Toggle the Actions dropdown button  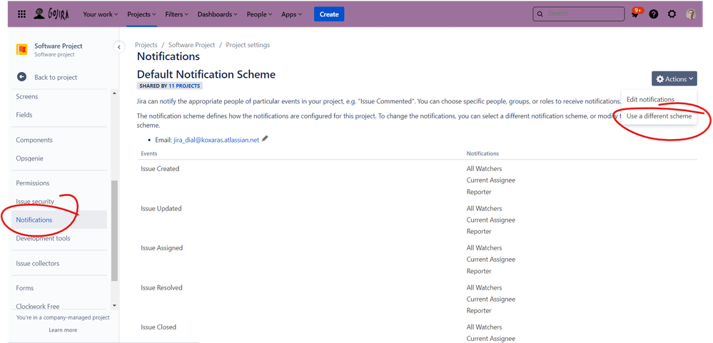[x=674, y=78]
